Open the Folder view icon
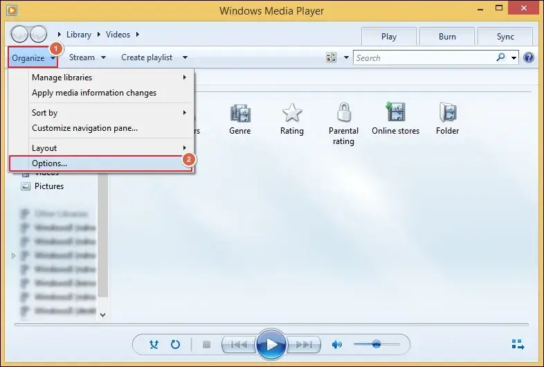This screenshot has height=367, width=544. 448,112
